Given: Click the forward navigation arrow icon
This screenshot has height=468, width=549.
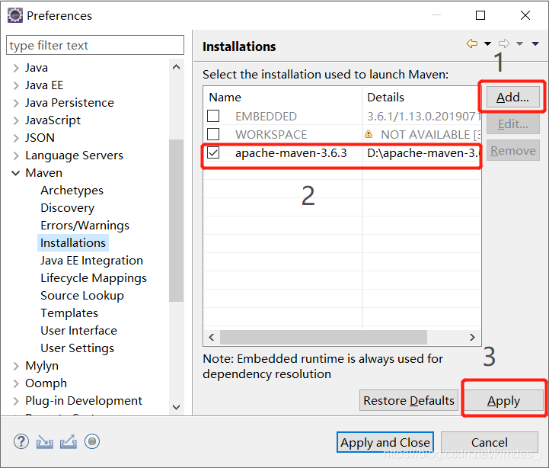Looking at the screenshot, I should point(504,43).
